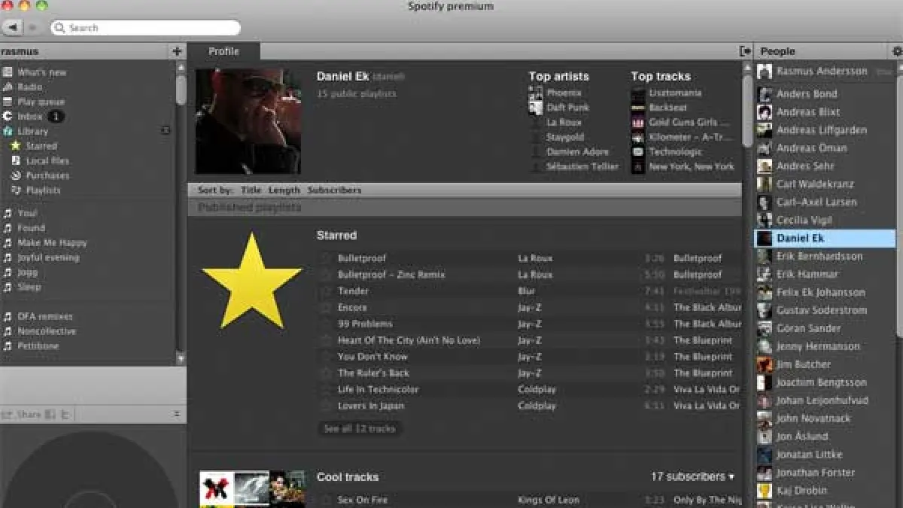The image size is (903, 508).
Task: Toggle star on the Tender track
Action: coord(326,291)
